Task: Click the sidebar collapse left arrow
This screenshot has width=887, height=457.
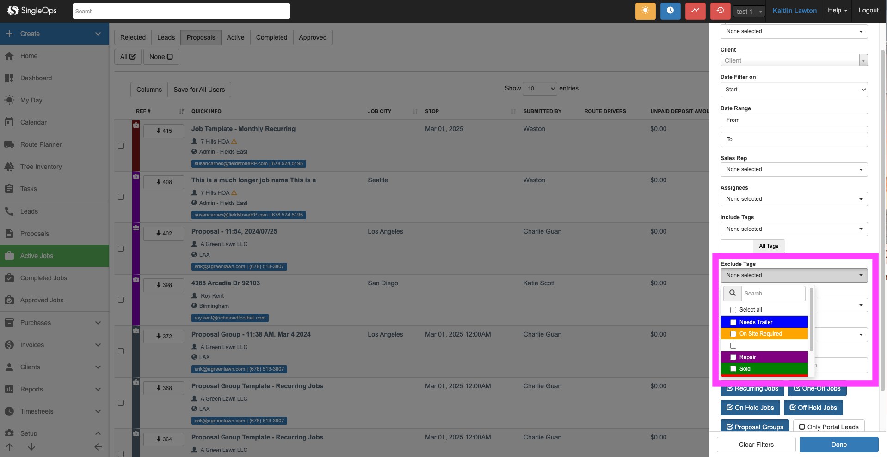Action: [x=98, y=447]
